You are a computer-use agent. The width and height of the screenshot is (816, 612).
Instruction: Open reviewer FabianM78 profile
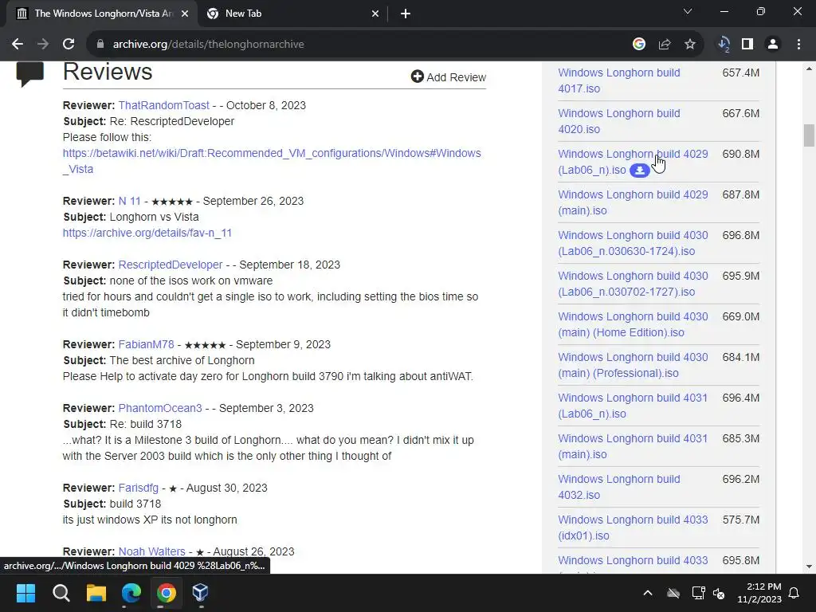tap(147, 344)
